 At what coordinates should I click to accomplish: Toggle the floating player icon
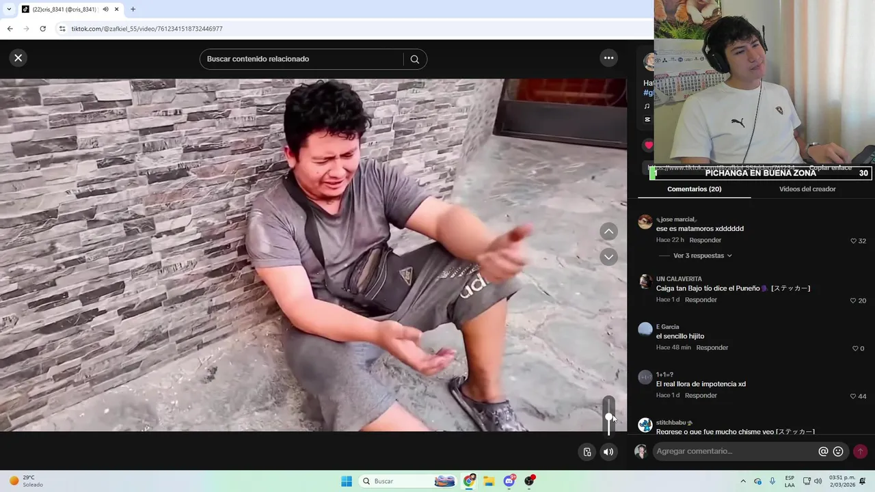coord(587,452)
